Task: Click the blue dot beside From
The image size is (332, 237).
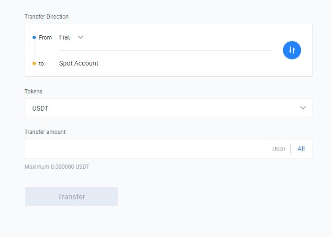Action: (34, 37)
